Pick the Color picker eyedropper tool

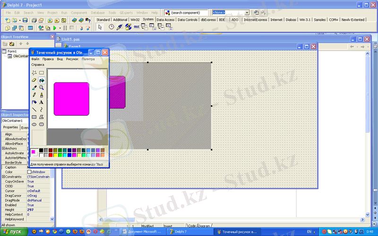coord(34,88)
